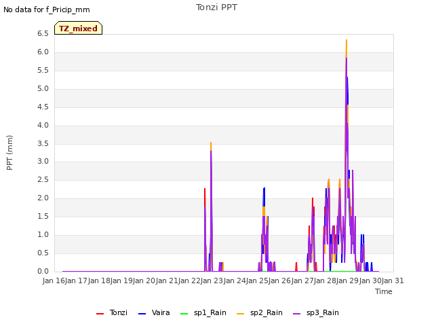
Task: Click the 0.0 y-axis tick label
Action: point(43,272)
